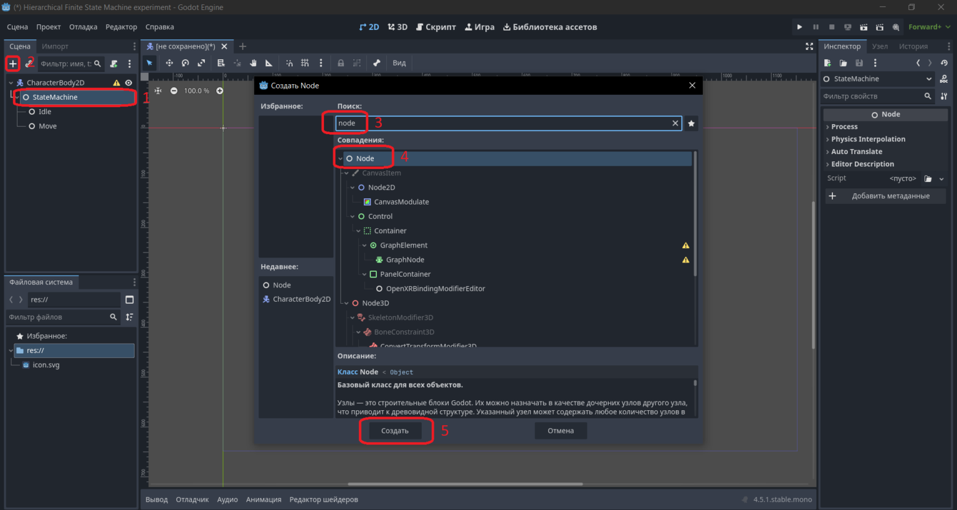This screenshot has width=957, height=510.
Task: Go to previous object in Inspector history
Action: [x=918, y=63]
